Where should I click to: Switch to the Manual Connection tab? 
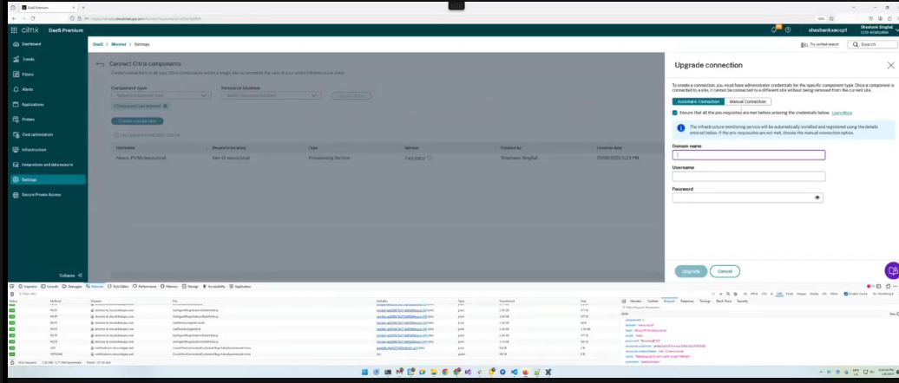[x=747, y=101]
